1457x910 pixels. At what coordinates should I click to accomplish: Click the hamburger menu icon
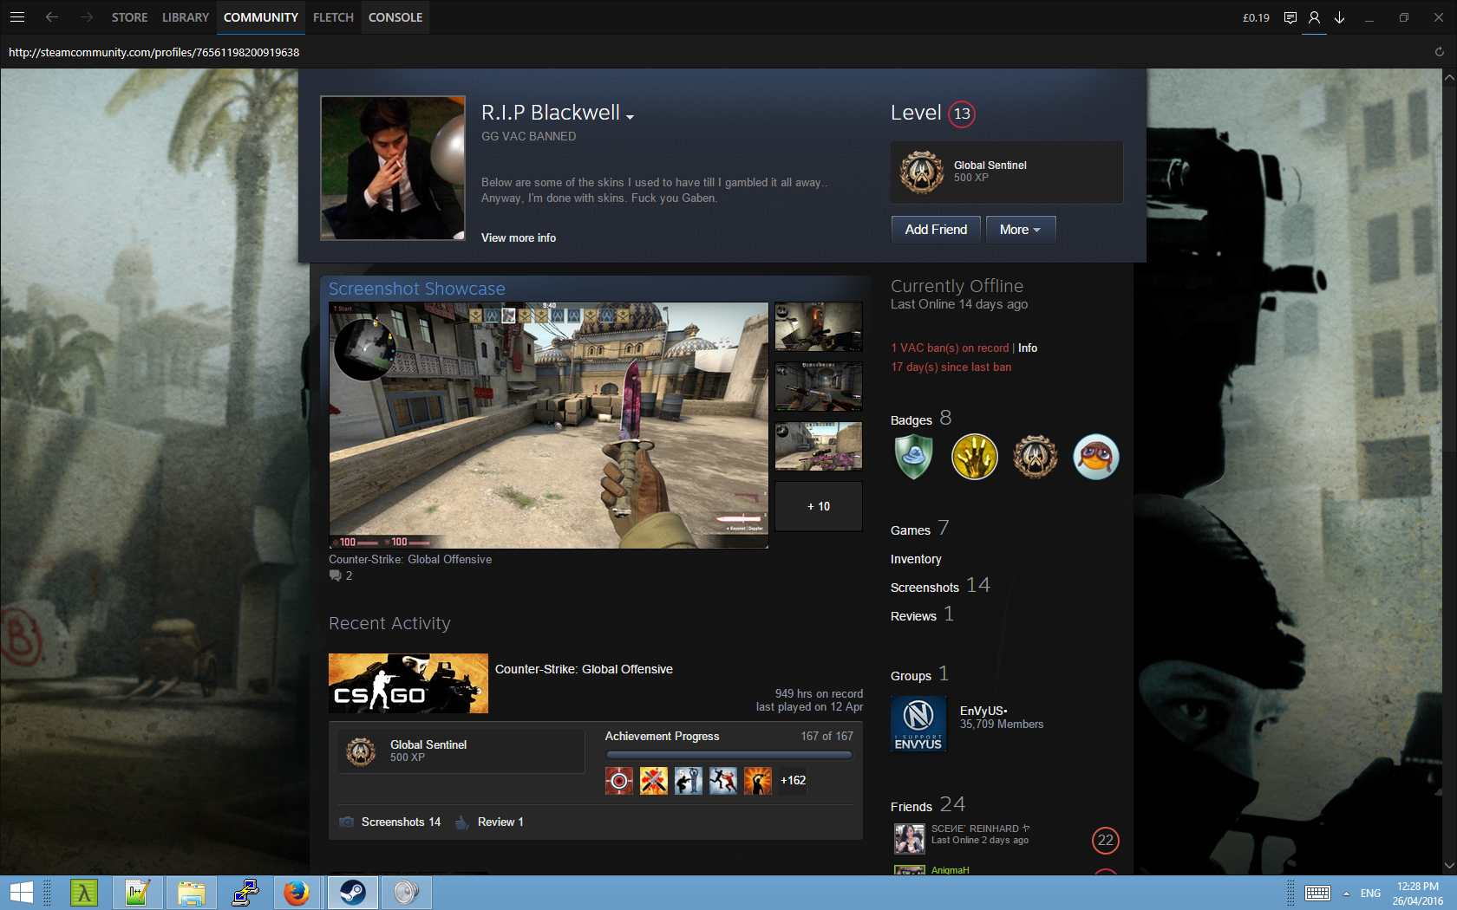click(17, 17)
